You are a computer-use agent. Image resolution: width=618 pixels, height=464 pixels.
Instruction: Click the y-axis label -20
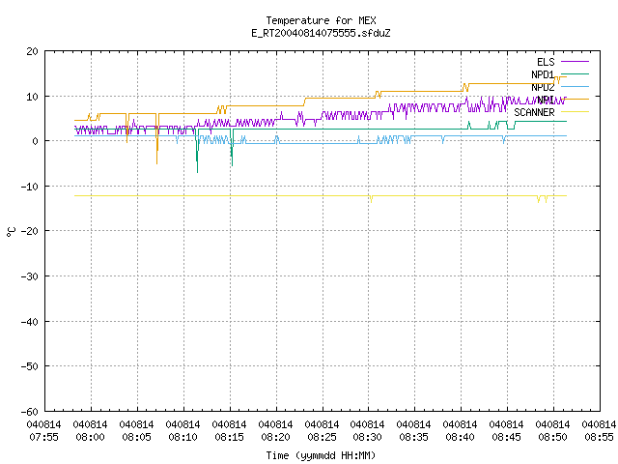(30, 231)
